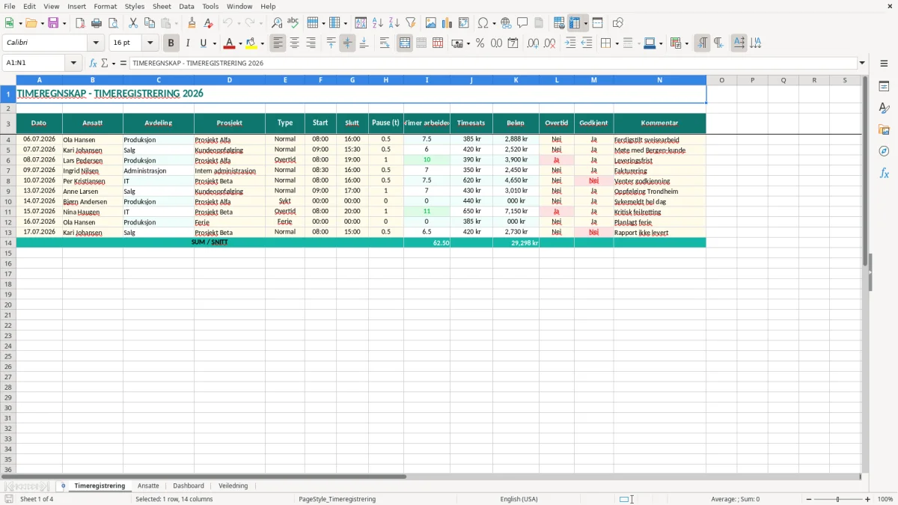Open the Borders dropdown arrow
This screenshot has height=505, width=898.
617,43
